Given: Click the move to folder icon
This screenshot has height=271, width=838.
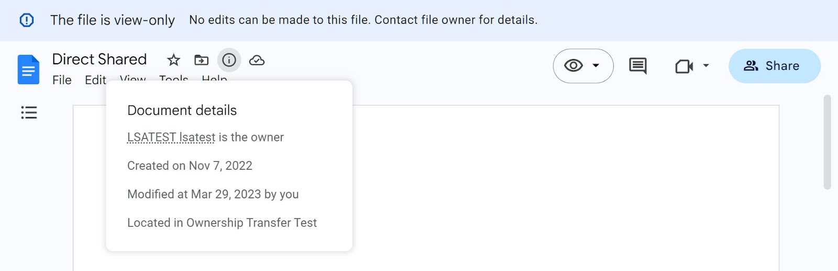Looking at the screenshot, I should coord(201,60).
